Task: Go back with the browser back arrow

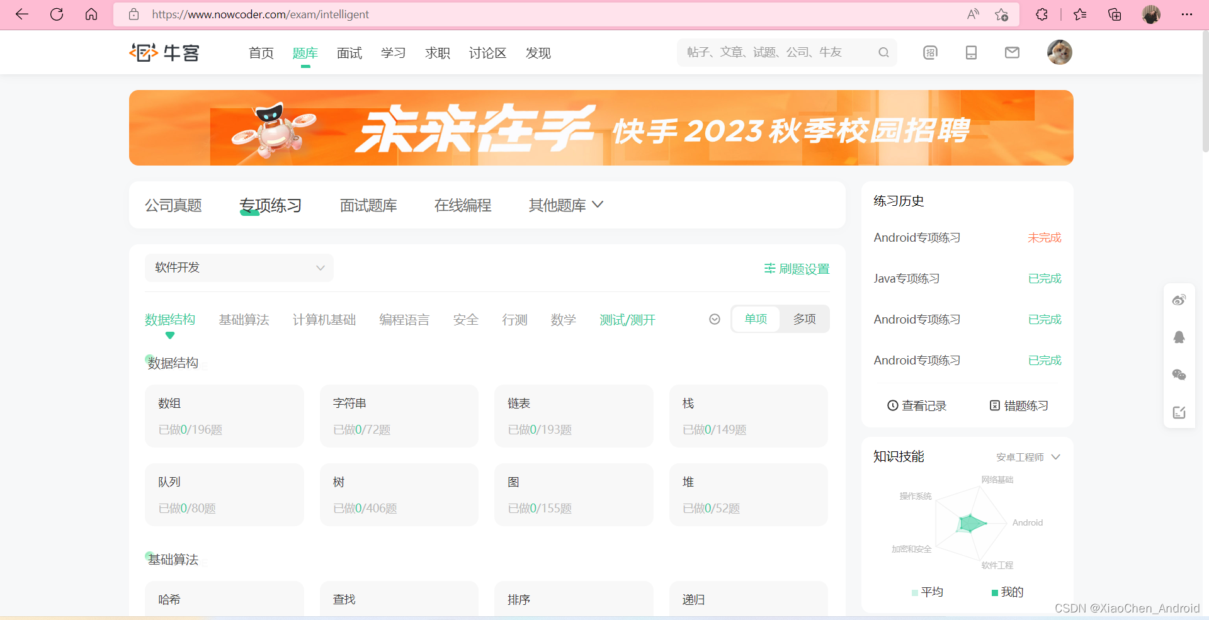Action: [22, 14]
